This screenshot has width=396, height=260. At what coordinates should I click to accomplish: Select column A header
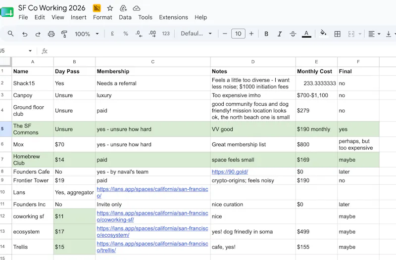(33, 62)
